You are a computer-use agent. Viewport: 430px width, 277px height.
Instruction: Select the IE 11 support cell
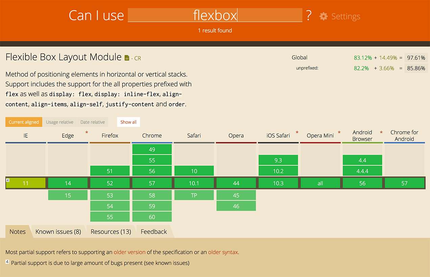click(26, 183)
